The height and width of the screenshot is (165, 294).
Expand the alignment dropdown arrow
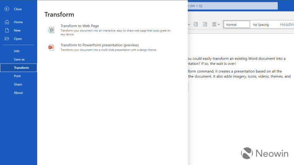219,24
